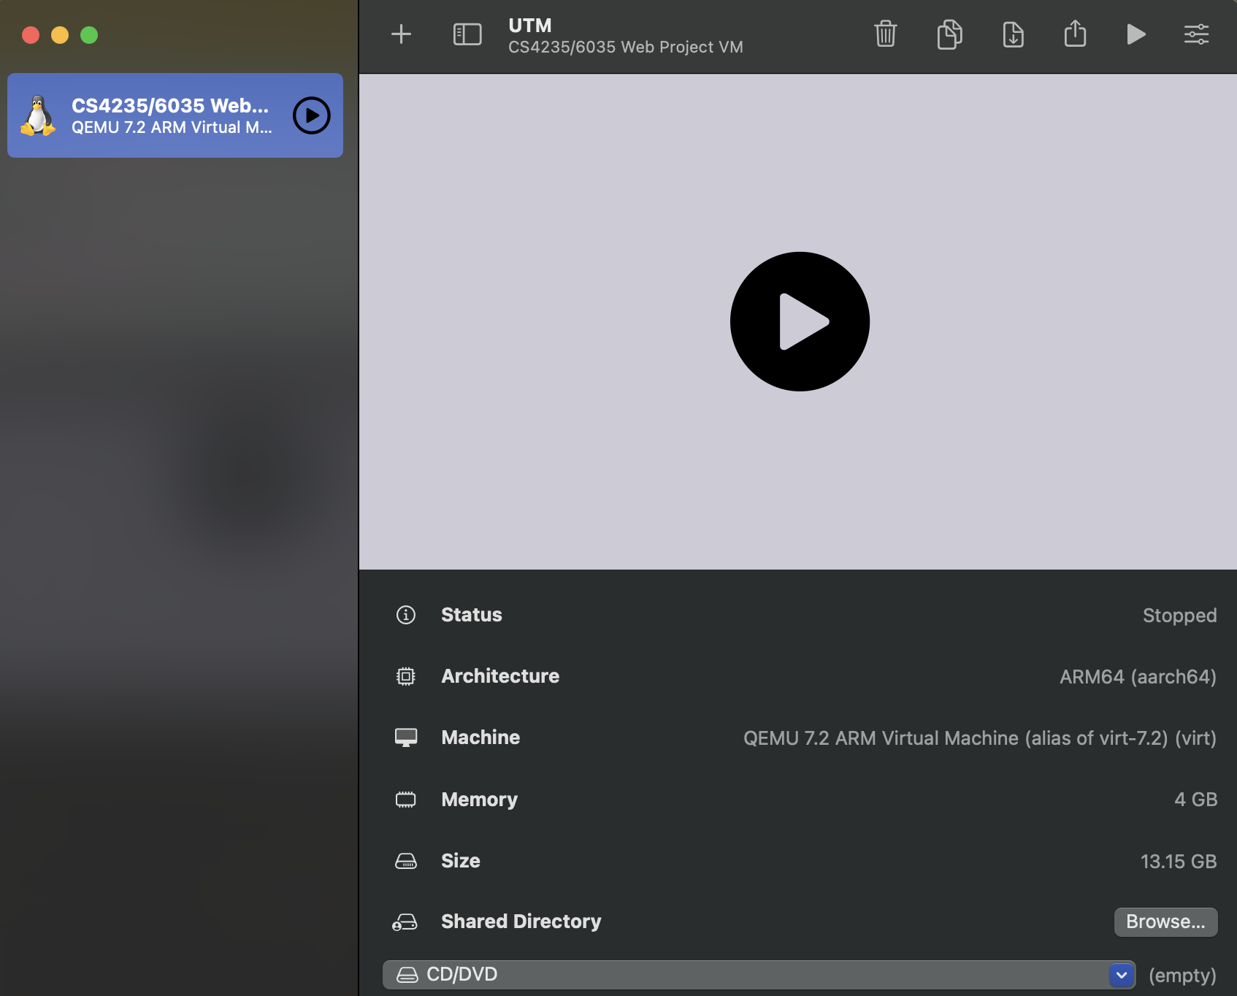
Task: Click the UTM window title
Action: tap(530, 26)
